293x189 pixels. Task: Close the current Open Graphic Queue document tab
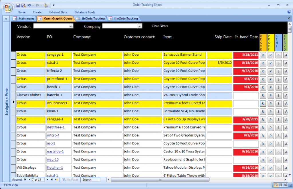289,19
